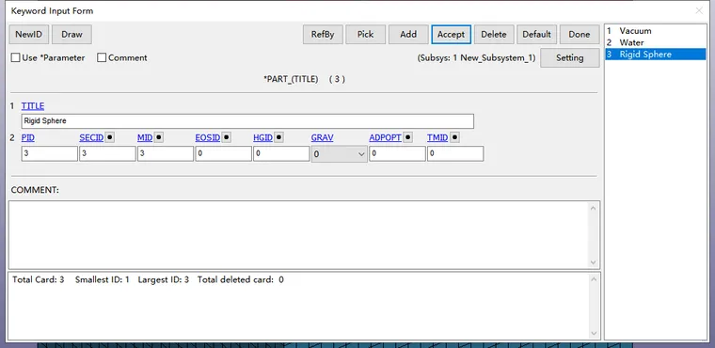
Task: Click the comment box scroll down arrow
Action: [x=594, y=262]
